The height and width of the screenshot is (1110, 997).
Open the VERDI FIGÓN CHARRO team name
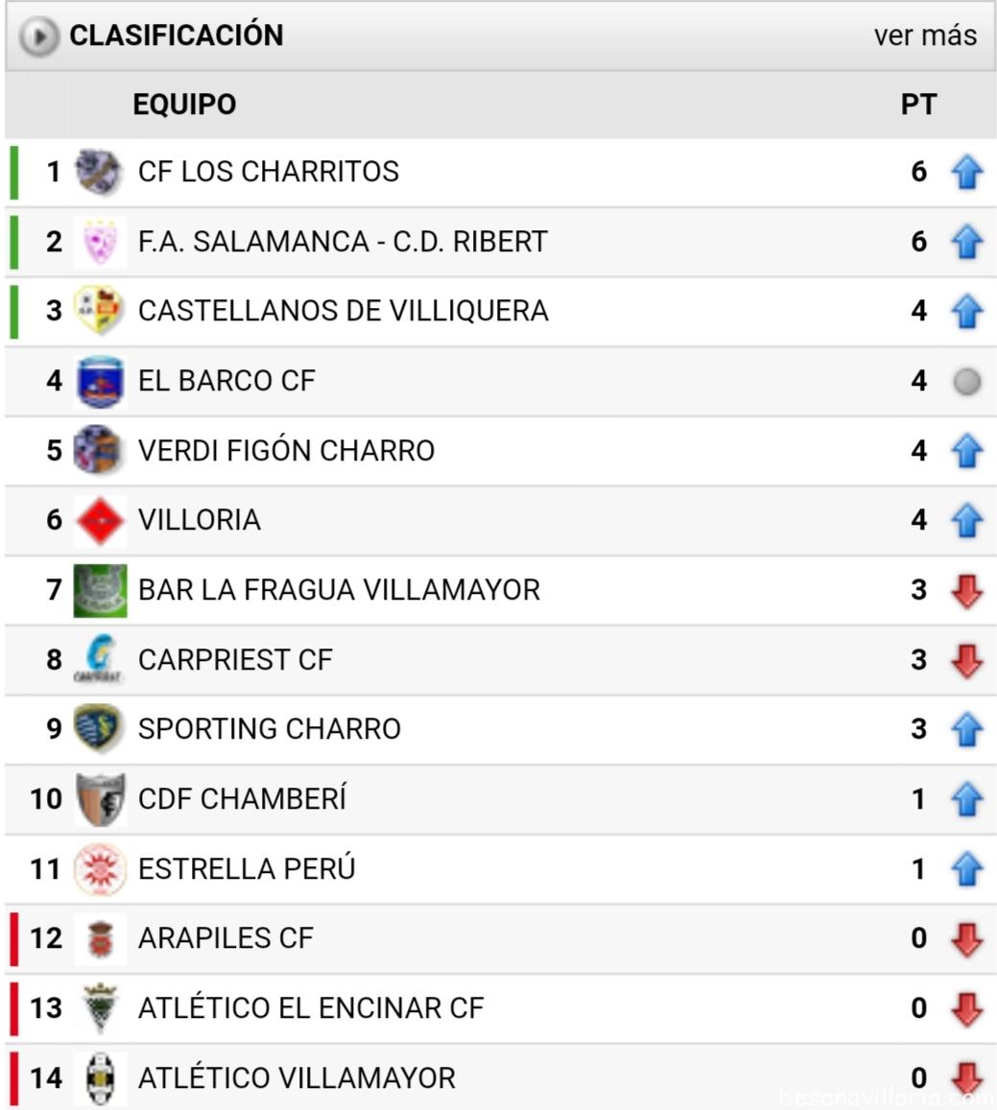(x=286, y=450)
